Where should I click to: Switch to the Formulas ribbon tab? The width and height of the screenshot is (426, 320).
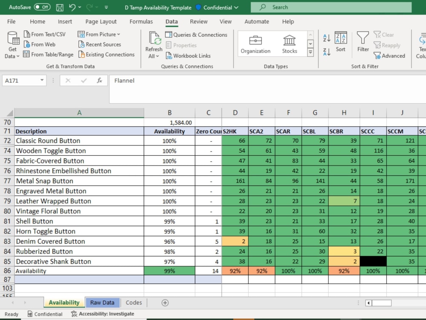141,21
